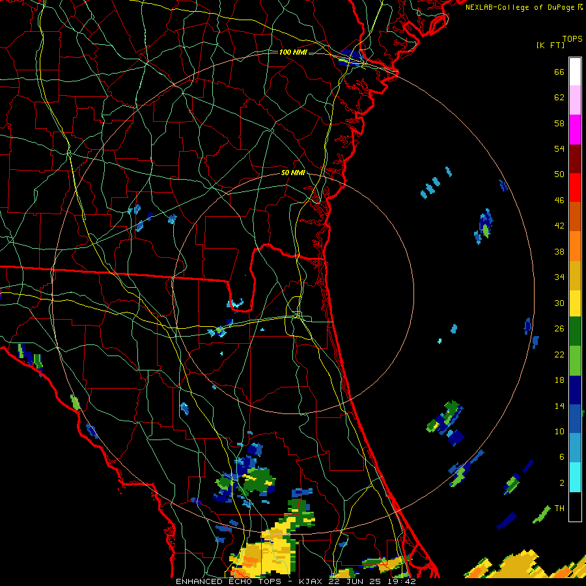Click the legend value 66

click(x=559, y=72)
